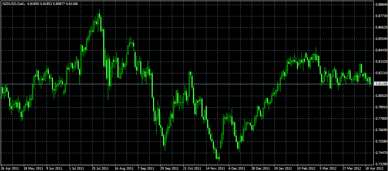The width and height of the screenshot is (388, 171).
Task: Click the highlighted current price label 0.81168
Action: 381,84
